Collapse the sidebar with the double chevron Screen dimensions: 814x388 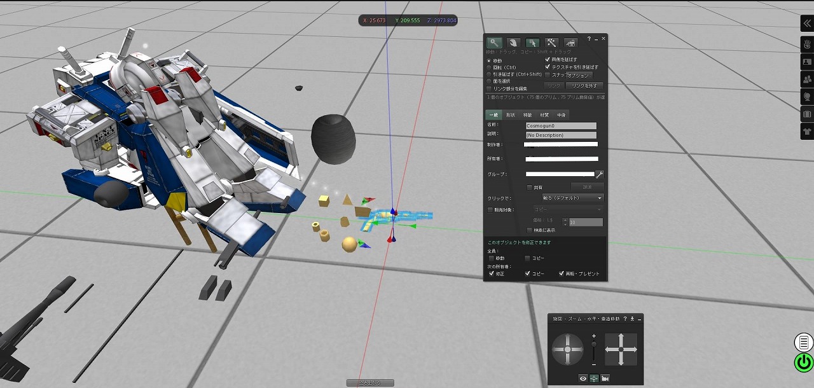point(806,22)
